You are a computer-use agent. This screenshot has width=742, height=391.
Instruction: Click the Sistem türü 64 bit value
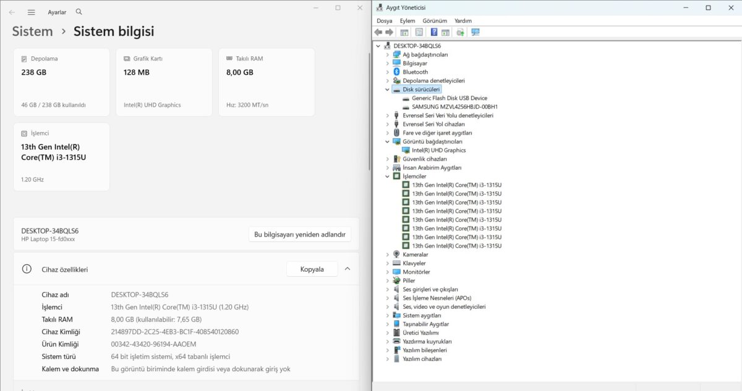click(x=171, y=356)
